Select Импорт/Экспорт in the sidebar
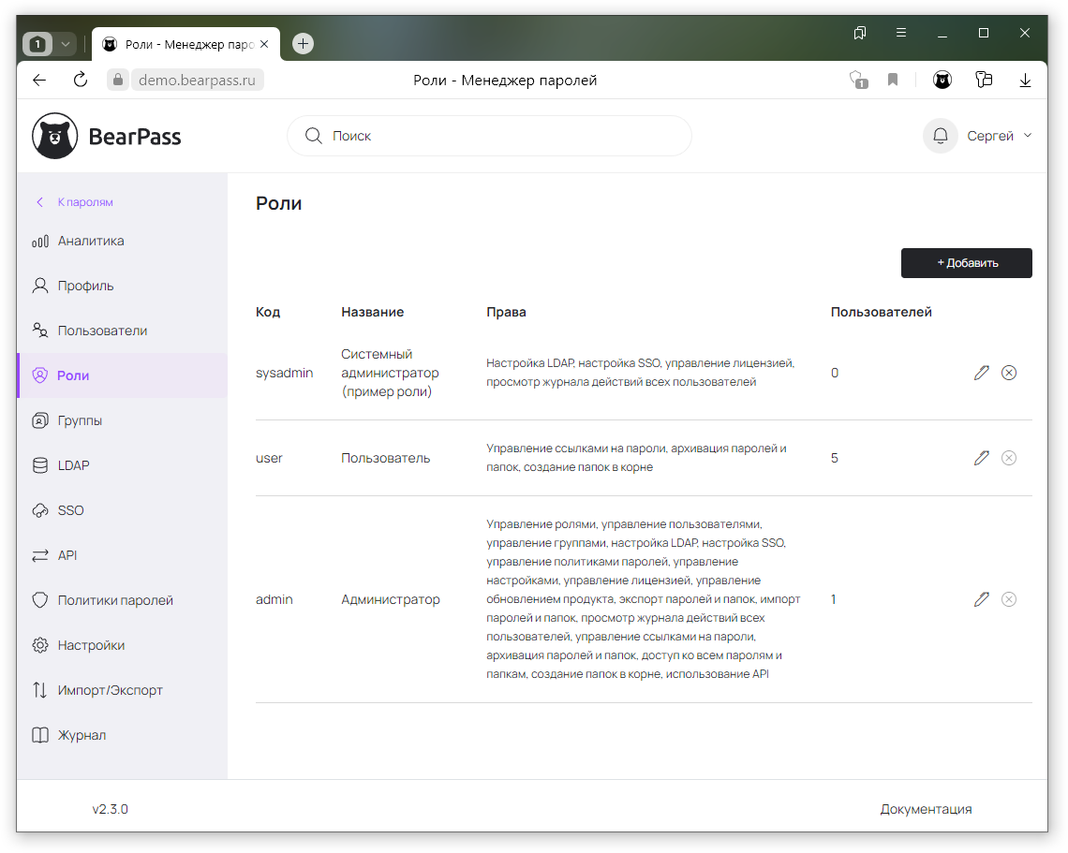The image size is (1068, 853). 110,690
